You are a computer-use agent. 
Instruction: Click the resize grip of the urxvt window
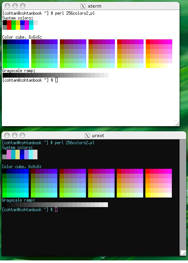pos(183,253)
